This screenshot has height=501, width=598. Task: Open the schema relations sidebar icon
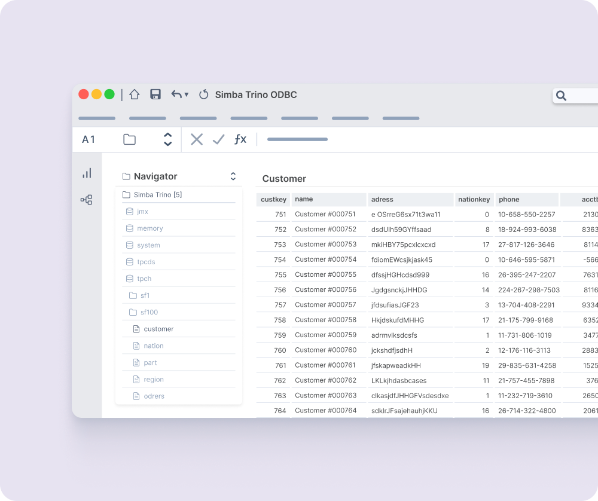click(87, 200)
